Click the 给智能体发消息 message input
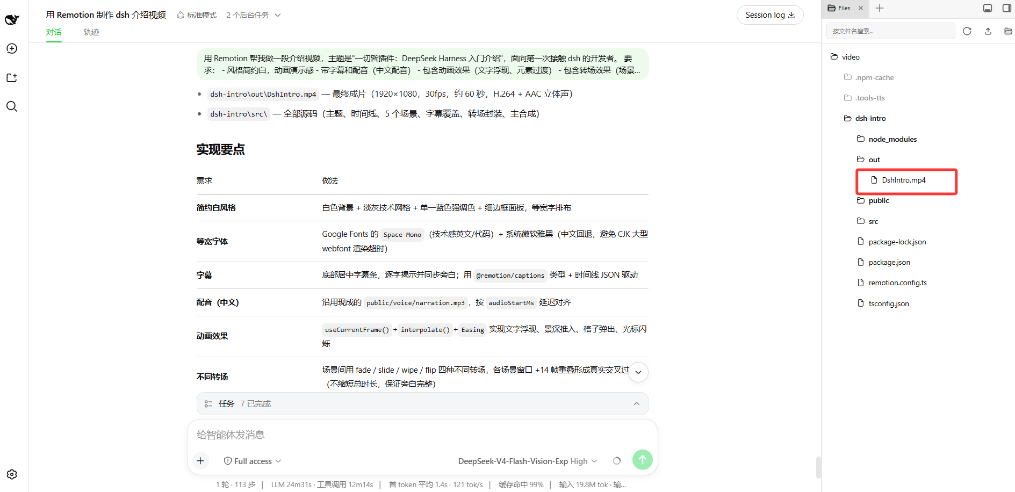 click(422, 435)
